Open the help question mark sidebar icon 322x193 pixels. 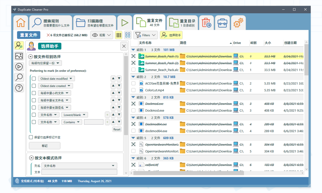coord(19,88)
